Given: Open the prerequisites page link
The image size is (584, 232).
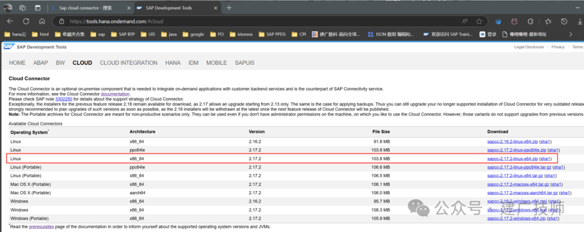Looking at the screenshot, I should pos(41,227).
